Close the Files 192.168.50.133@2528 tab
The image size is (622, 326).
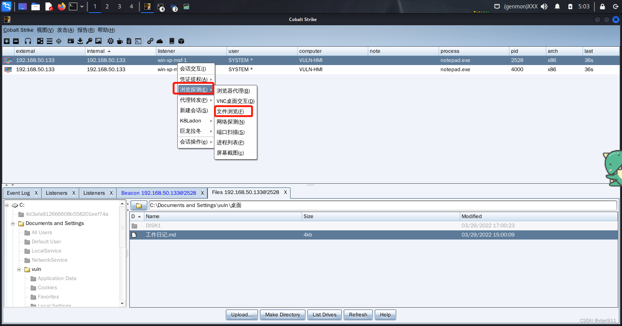point(286,192)
